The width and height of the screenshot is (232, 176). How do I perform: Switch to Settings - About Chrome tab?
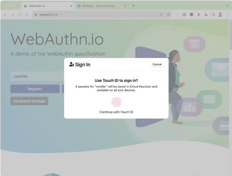pos(101,6)
